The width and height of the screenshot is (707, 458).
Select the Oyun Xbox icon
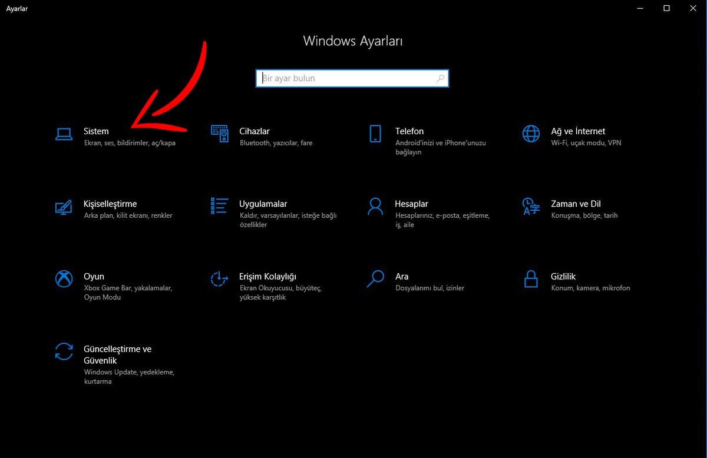point(64,280)
